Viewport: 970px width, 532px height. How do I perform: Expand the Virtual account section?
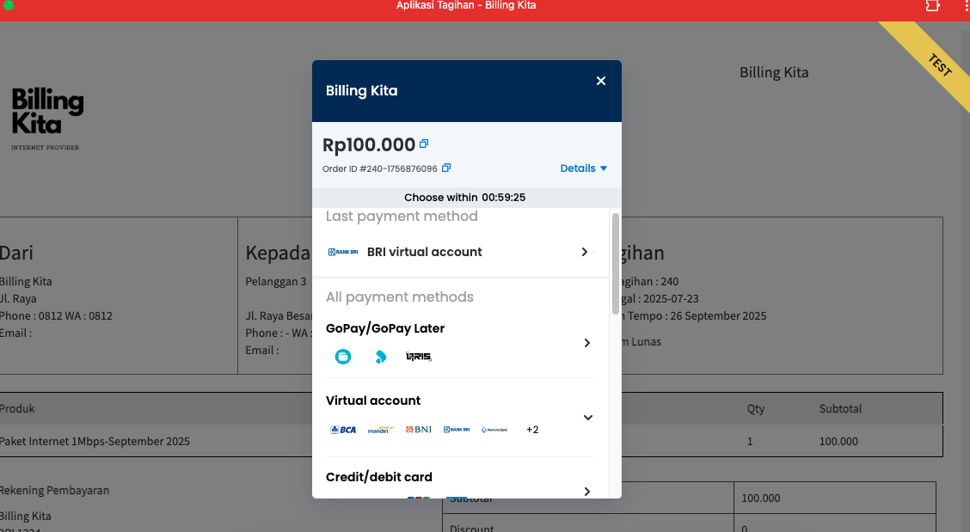[x=588, y=418]
